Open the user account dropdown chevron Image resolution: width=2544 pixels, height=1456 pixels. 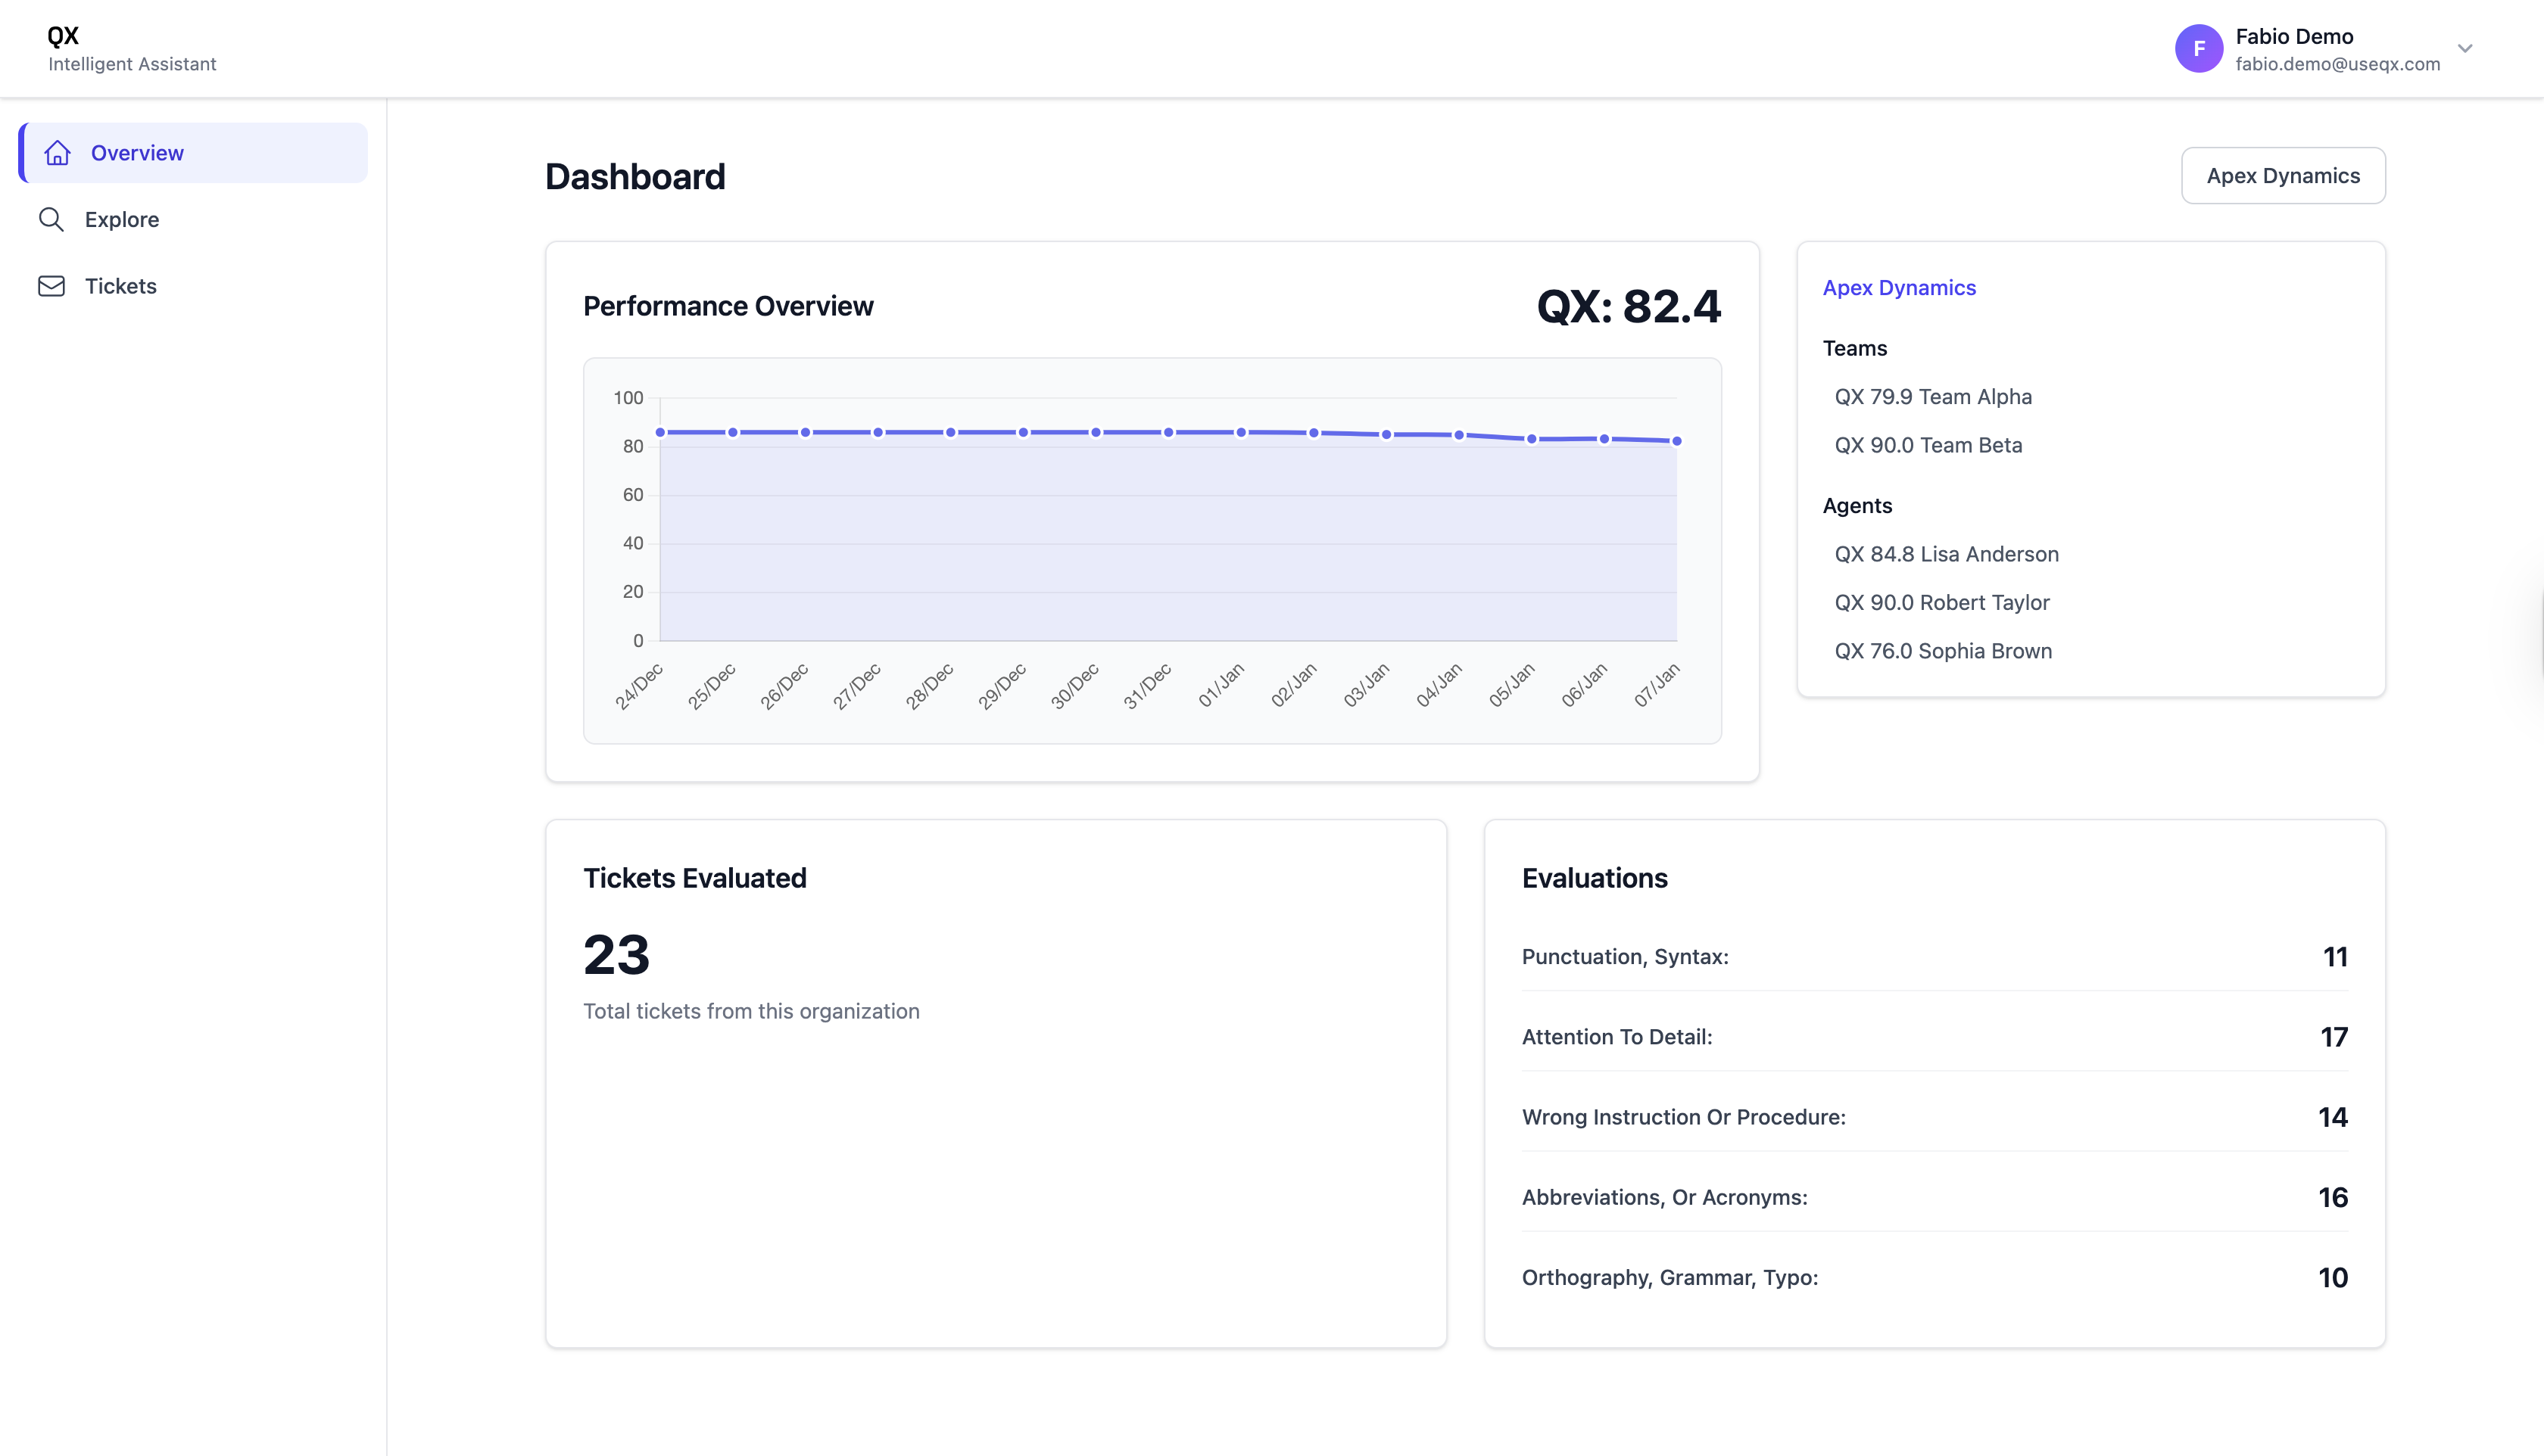pos(2465,48)
